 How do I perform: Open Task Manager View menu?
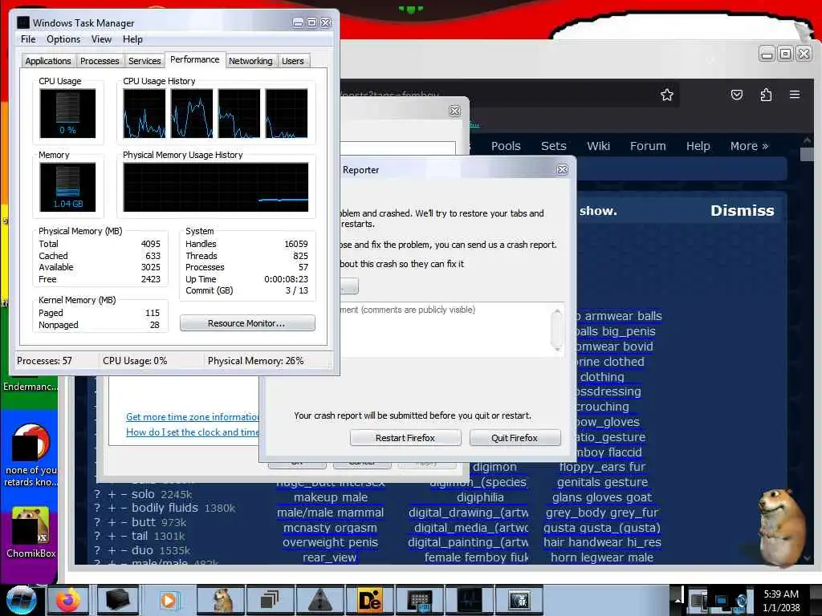click(101, 39)
